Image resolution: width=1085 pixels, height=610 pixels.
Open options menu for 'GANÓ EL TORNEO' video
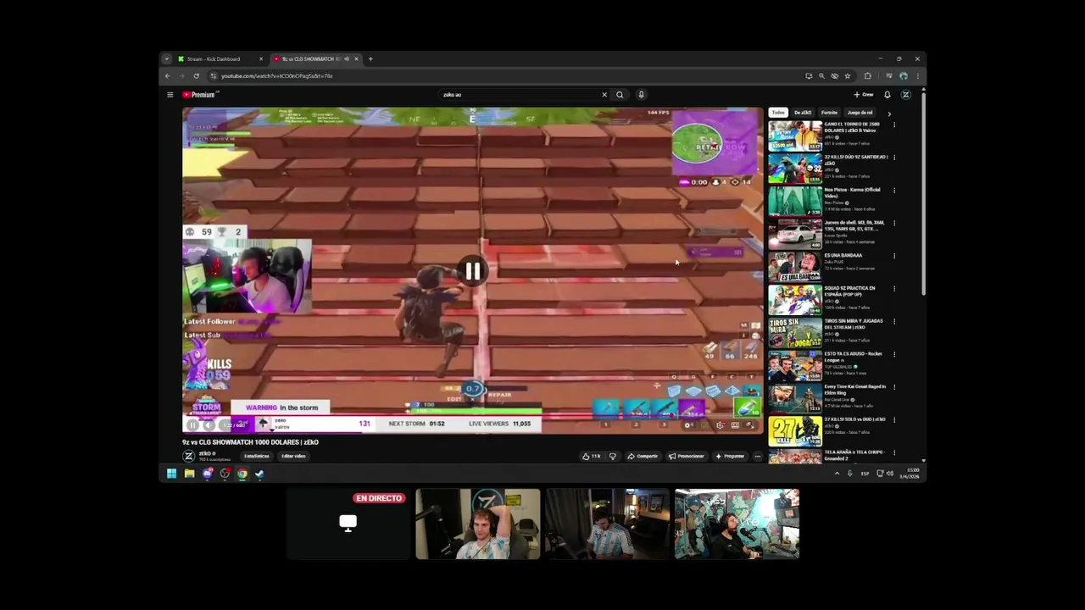[893, 125]
